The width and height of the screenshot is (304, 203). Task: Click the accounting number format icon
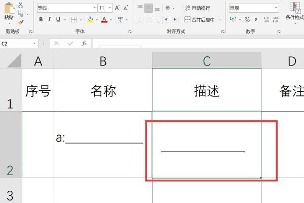[233, 19]
